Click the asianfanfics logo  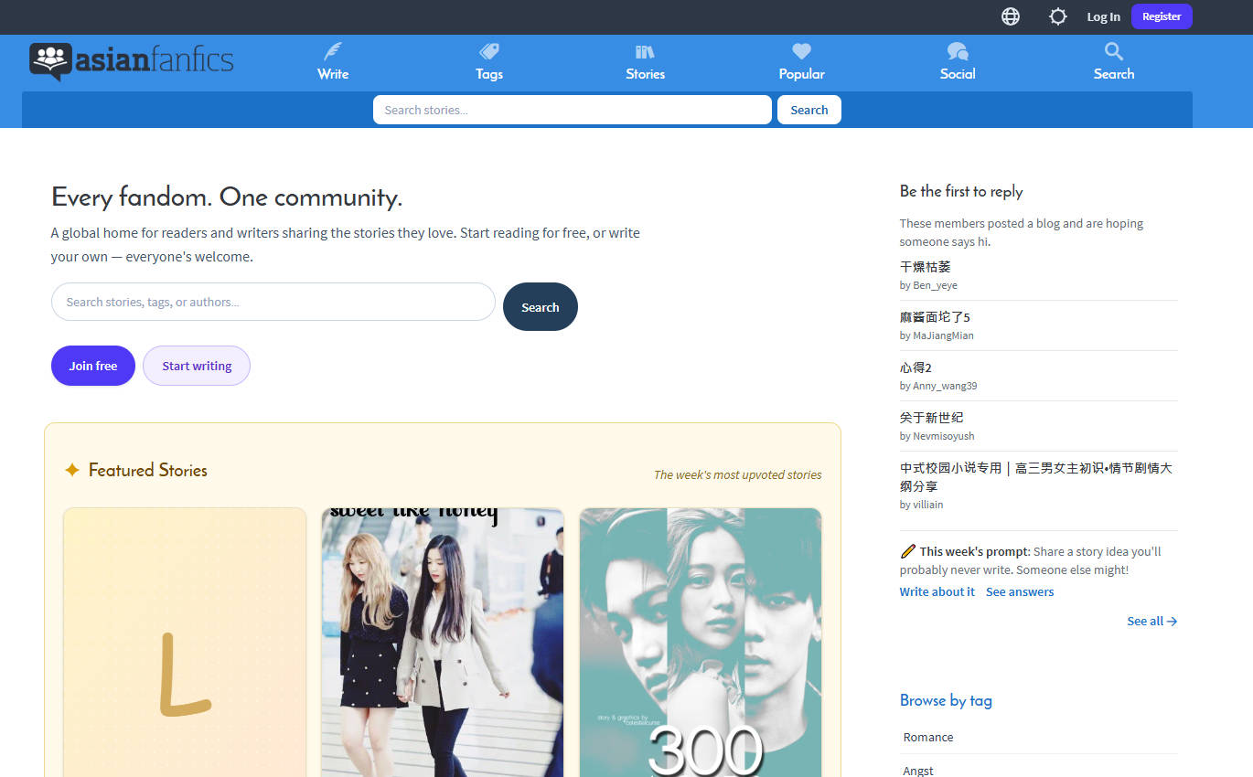(x=132, y=61)
